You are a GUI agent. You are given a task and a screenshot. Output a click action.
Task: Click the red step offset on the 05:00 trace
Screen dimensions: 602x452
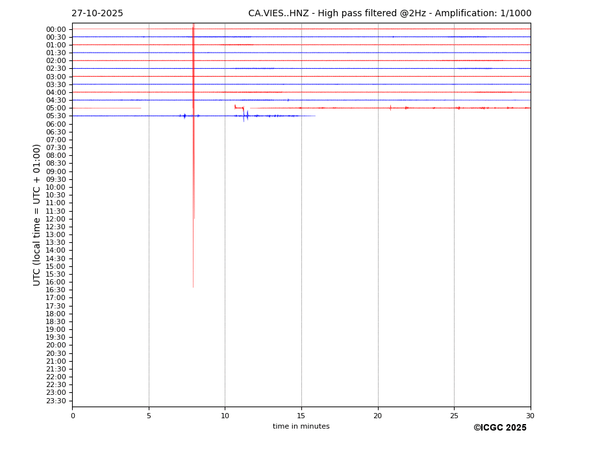tap(239, 107)
